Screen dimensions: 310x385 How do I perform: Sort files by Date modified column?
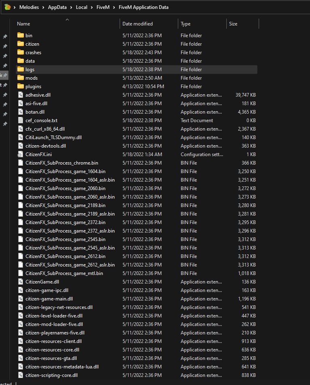[137, 24]
